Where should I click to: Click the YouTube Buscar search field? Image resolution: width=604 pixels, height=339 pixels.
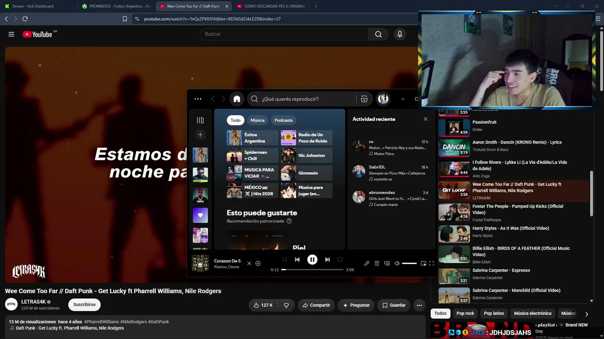click(x=285, y=34)
